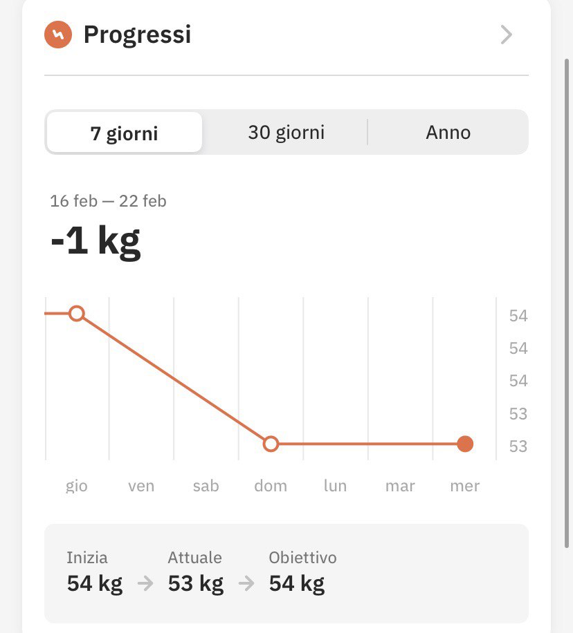Click the Inizia 54 kg value
The image size is (573, 633).
pyautogui.click(x=95, y=584)
